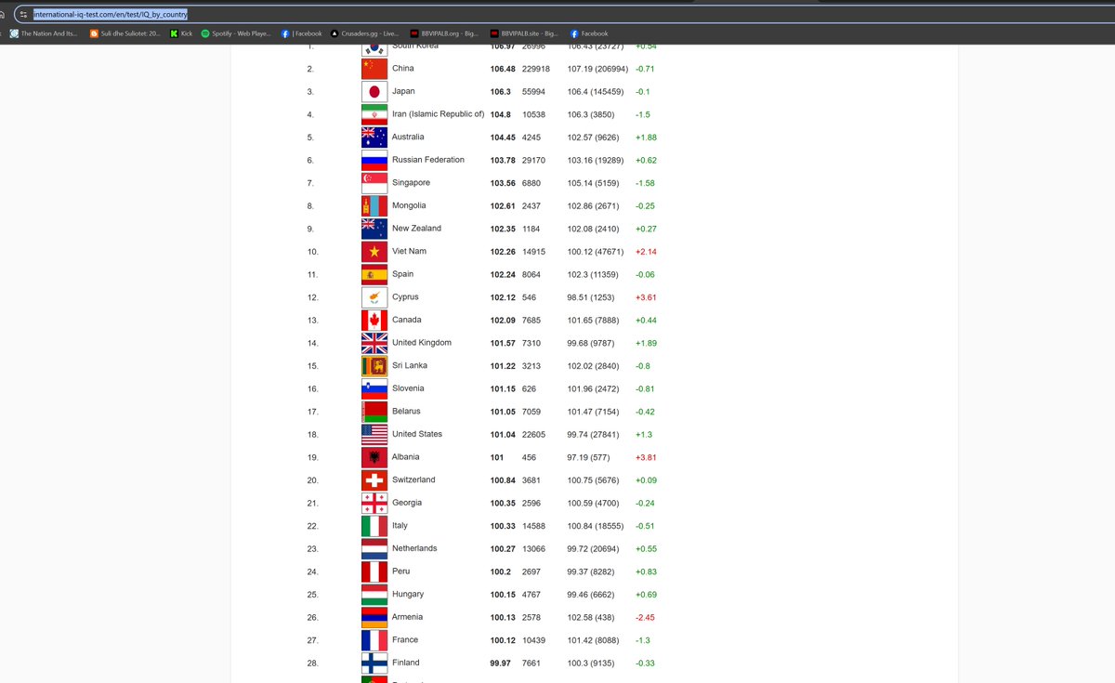Click China's participant count 229918
The image size is (1115, 683).
(x=536, y=69)
